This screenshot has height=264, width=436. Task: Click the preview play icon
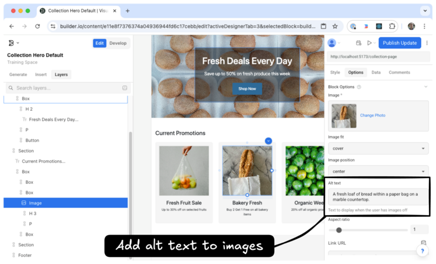369,43
